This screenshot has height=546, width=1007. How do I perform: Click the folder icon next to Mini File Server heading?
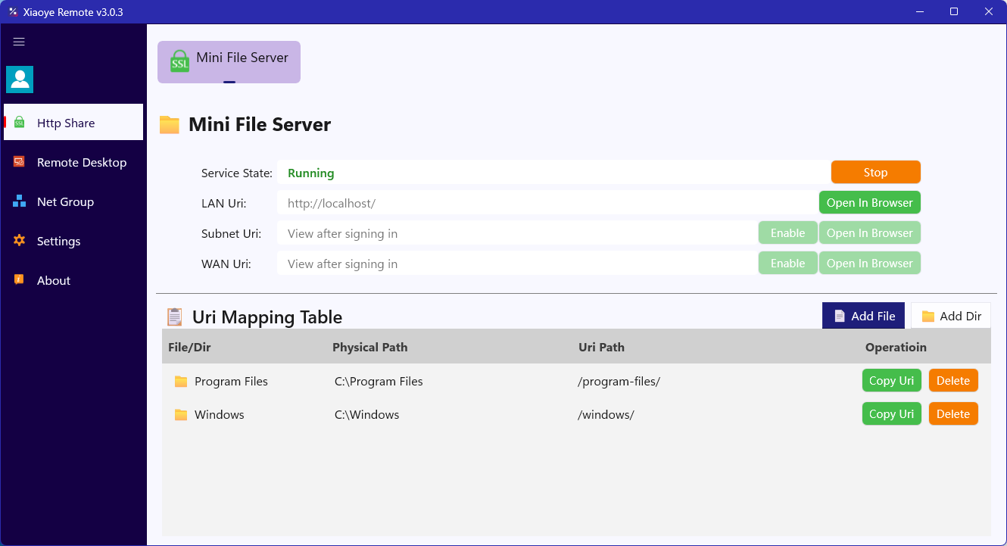[x=170, y=125]
